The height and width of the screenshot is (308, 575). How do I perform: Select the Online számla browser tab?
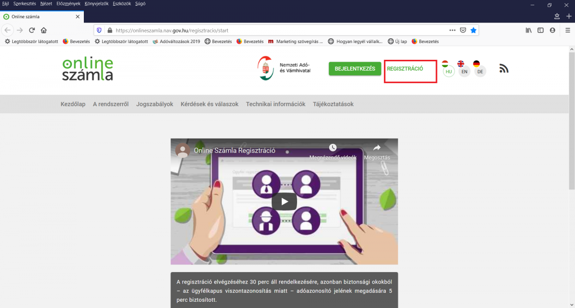point(42,16)
